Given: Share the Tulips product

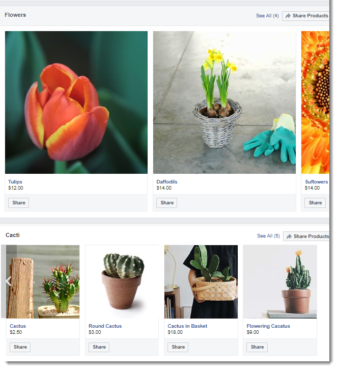Looking at the screenshot, I should point(18,203).
